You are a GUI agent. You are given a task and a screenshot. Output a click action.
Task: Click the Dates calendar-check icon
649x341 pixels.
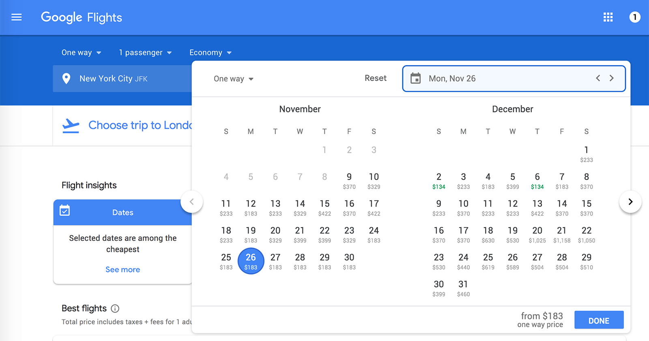[65, 210]
